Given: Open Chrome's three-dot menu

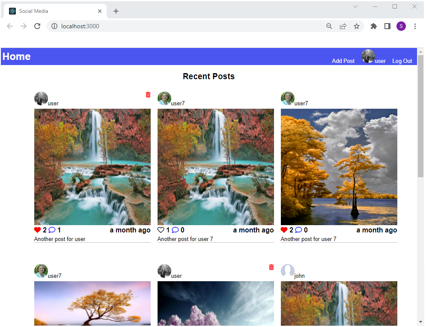Looking at the screenshot, I should (x=415, y=26).
